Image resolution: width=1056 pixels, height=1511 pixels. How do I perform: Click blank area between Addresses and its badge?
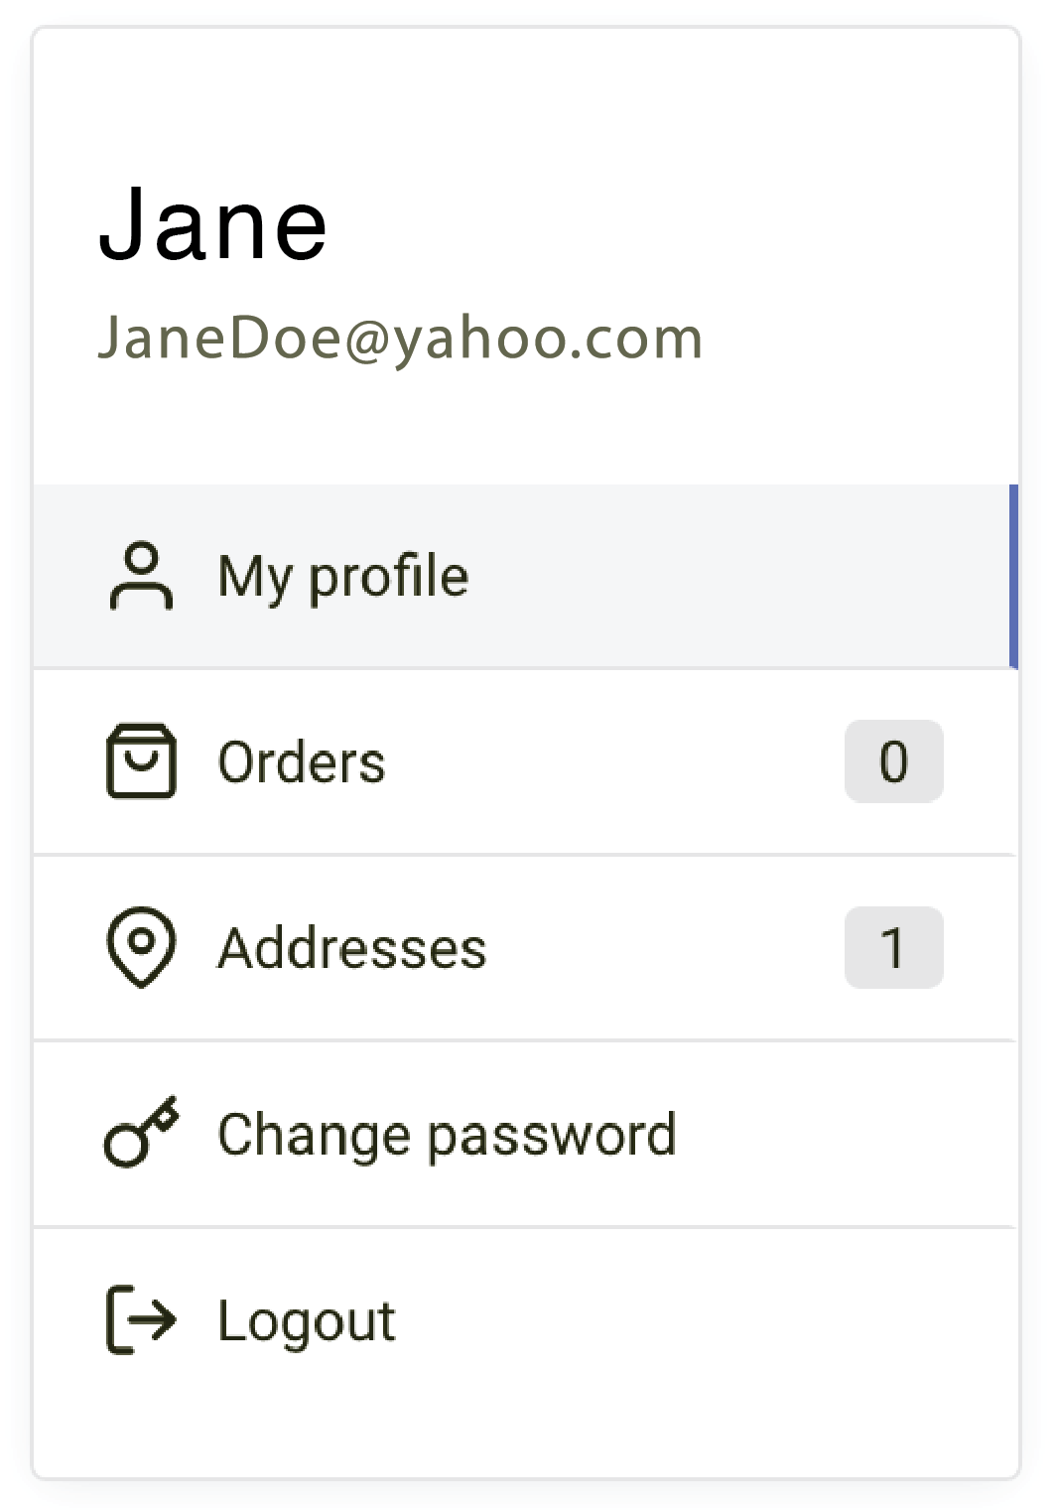pyautogui.click(x=665, y=948)
